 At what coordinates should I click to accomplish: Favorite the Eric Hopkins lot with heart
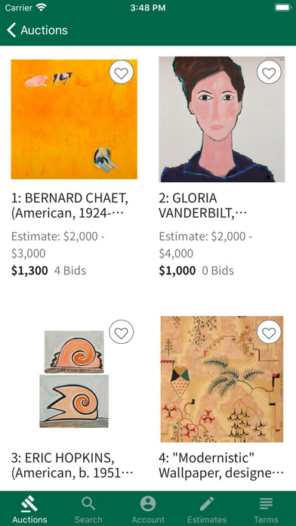[x=121, y=332]
